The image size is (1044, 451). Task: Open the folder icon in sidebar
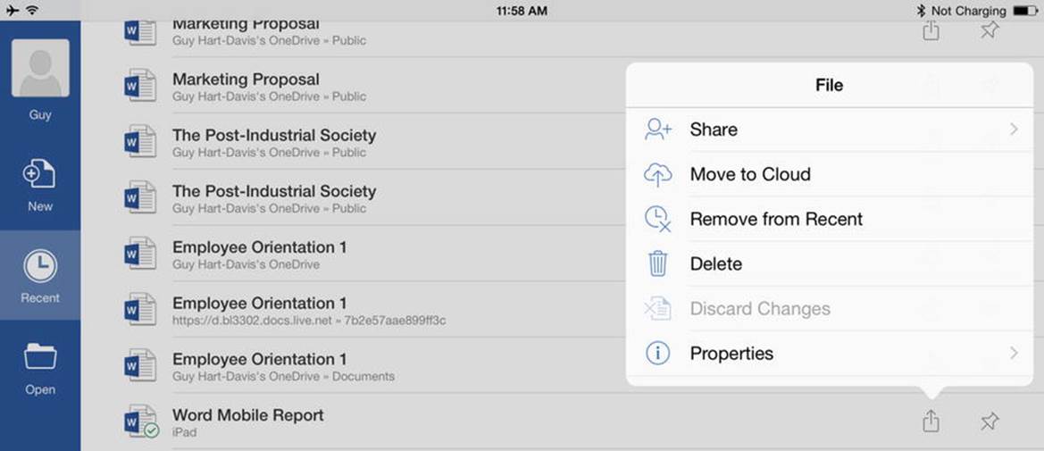pos(40,357)
